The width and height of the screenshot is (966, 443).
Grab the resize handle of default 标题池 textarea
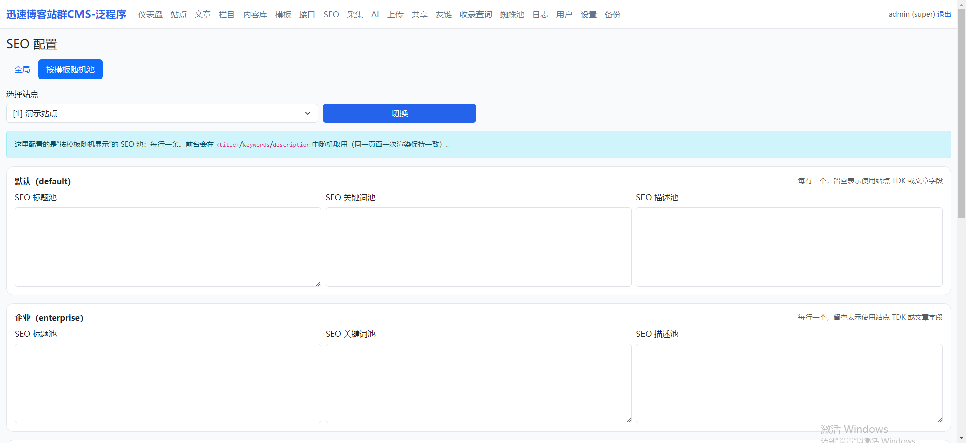click(x=318, y=284)
